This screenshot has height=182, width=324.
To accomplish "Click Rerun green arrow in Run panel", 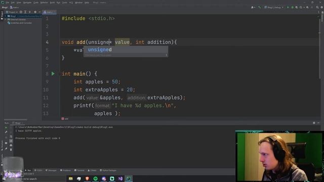I will coord(6,127).
